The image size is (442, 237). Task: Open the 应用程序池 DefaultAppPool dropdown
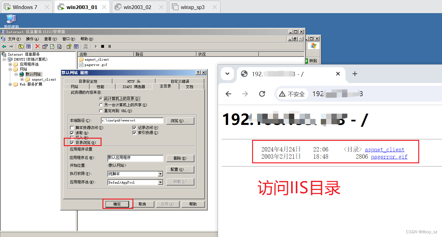coord(161,182)
